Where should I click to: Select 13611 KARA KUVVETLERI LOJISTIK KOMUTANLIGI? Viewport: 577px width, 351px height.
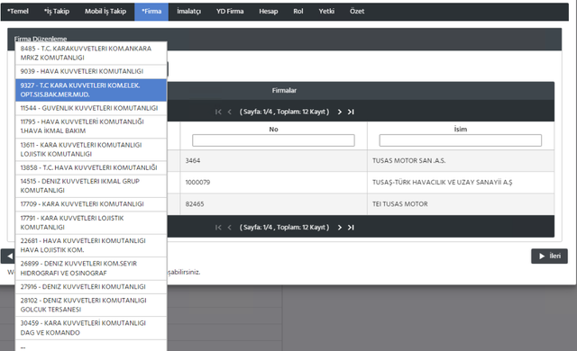tap(91, 149)
